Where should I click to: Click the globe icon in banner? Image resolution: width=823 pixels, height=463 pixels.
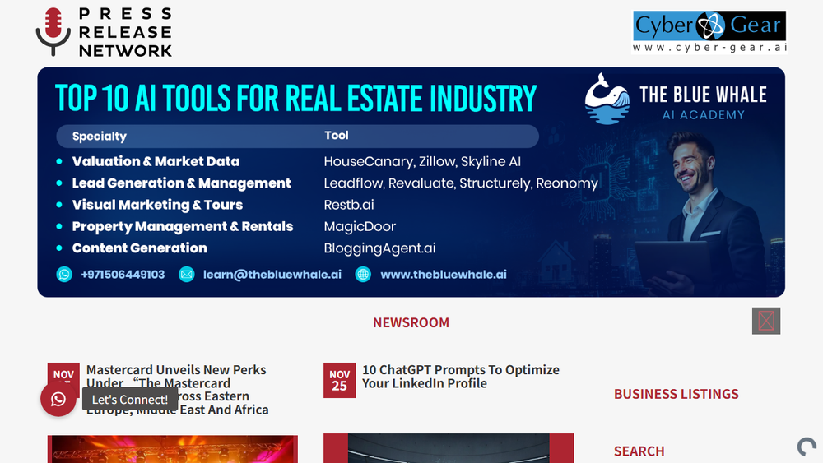tap(363, 274)
